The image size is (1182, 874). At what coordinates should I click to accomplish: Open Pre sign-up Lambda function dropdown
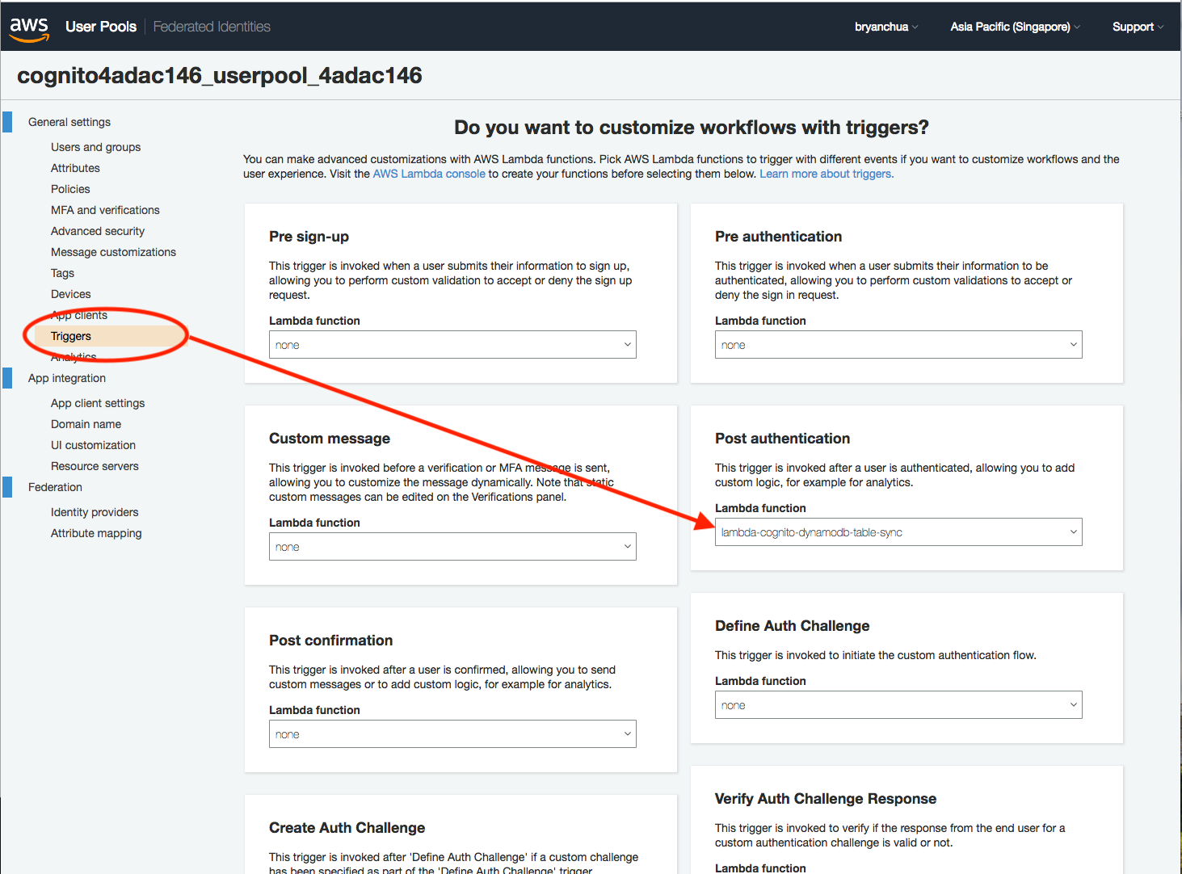pyautogui.click(x=452, y=345)
